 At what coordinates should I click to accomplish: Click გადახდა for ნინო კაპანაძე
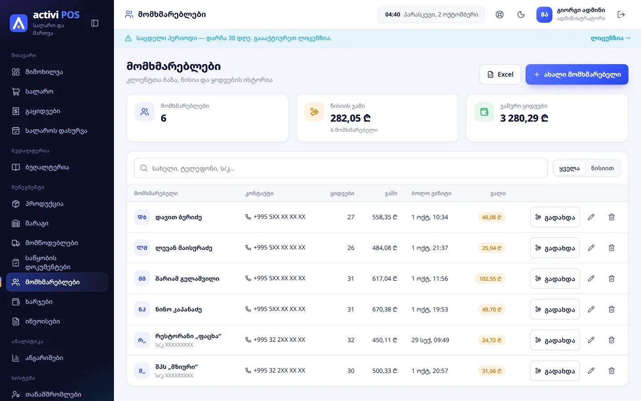coord(555,309)
